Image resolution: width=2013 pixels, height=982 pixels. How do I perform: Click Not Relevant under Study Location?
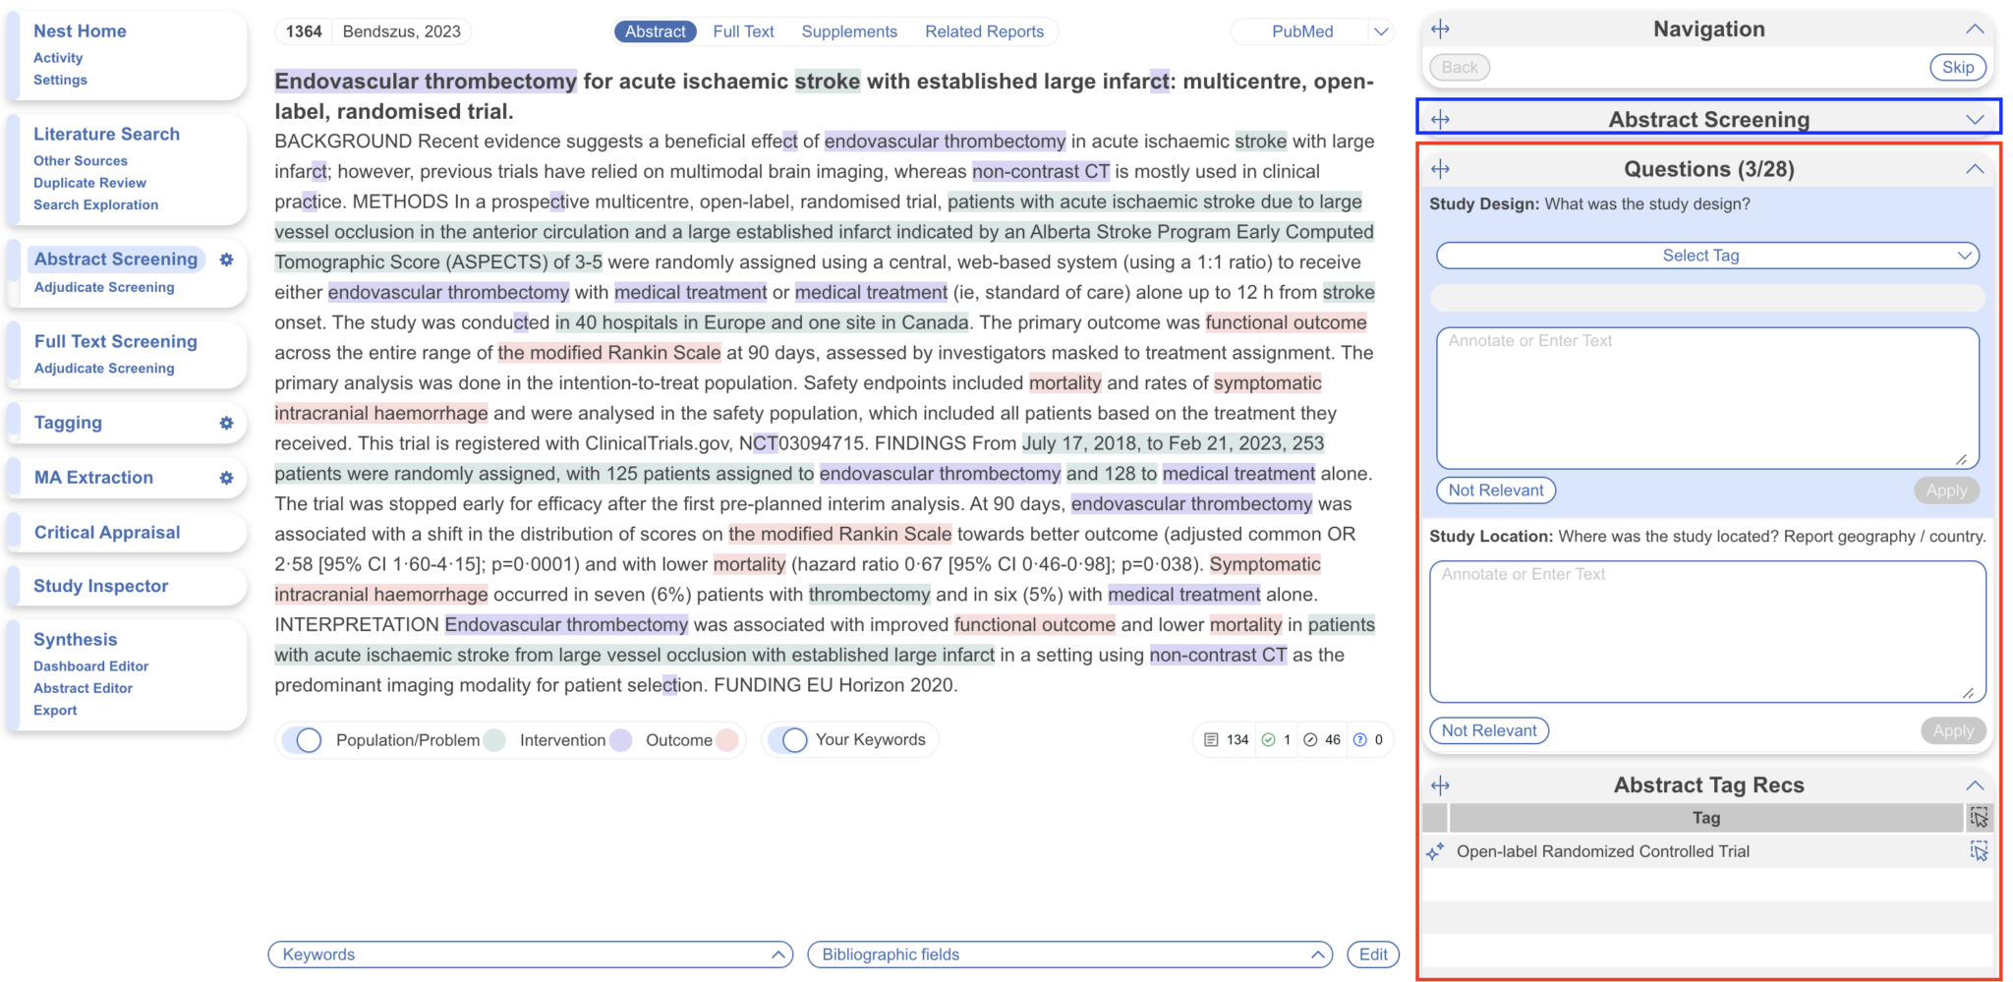point(1489,730)
